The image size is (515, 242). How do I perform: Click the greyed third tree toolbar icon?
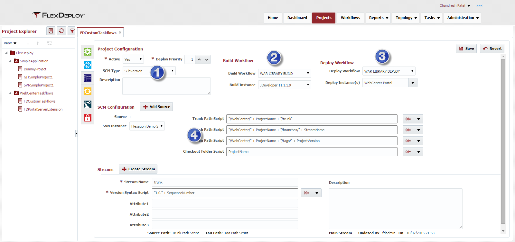click(49, 43)
